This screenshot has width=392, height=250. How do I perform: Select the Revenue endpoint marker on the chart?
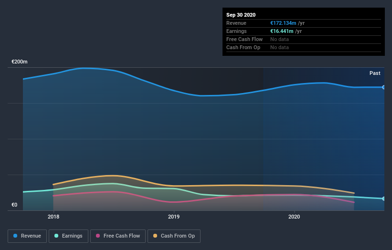tap(383, 87)
